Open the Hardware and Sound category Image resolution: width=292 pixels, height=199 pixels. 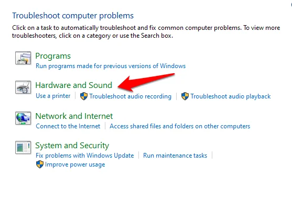click(74, 85)
